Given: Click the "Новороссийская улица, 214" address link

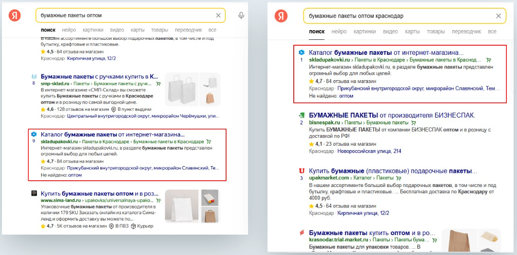Looking at the screenshot, I should (x=370, y=152).
